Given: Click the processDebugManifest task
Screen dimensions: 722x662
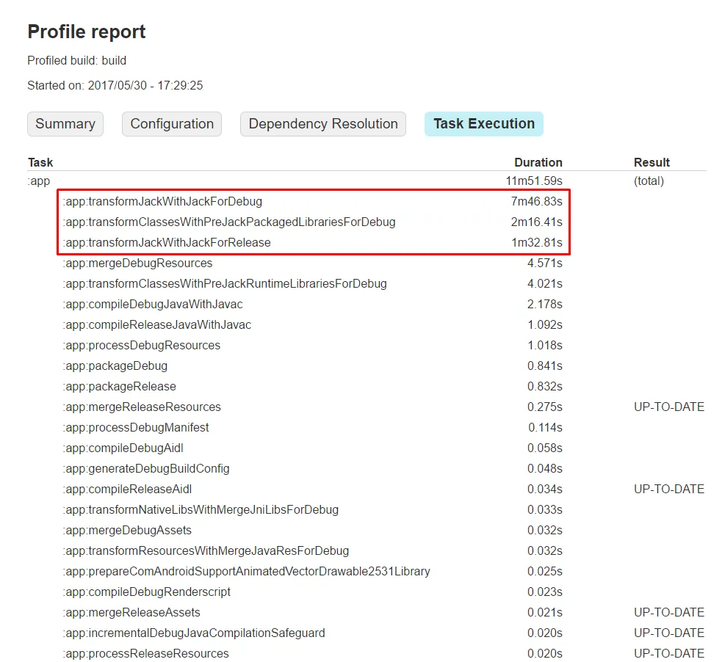Looking at the screenshot, I should pos(136,427).
